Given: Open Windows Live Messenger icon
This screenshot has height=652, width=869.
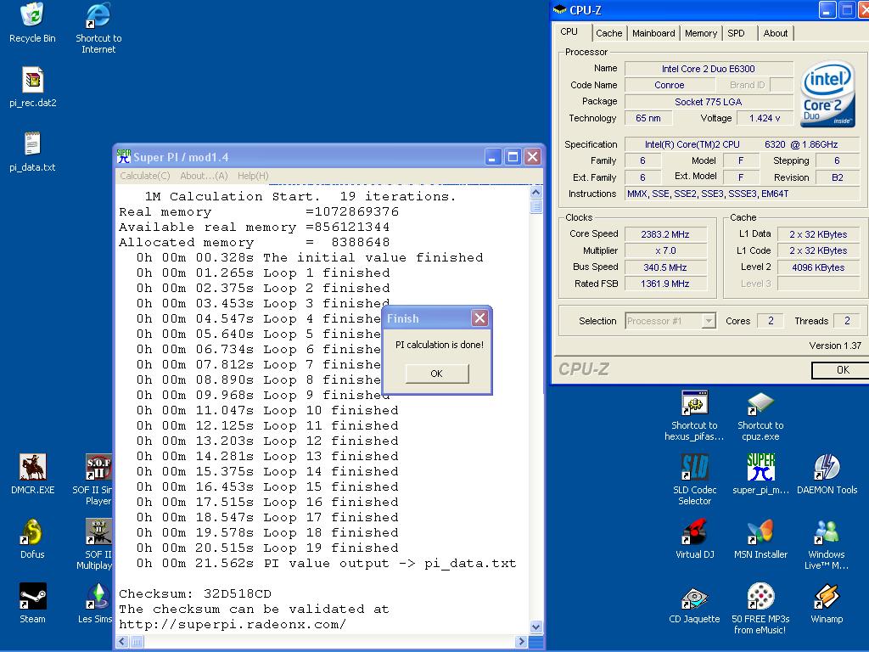Looking at the screenshot, I should pos(827,544).
